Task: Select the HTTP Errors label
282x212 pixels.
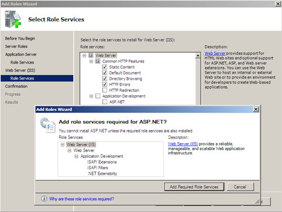Action: coord(120,85)
